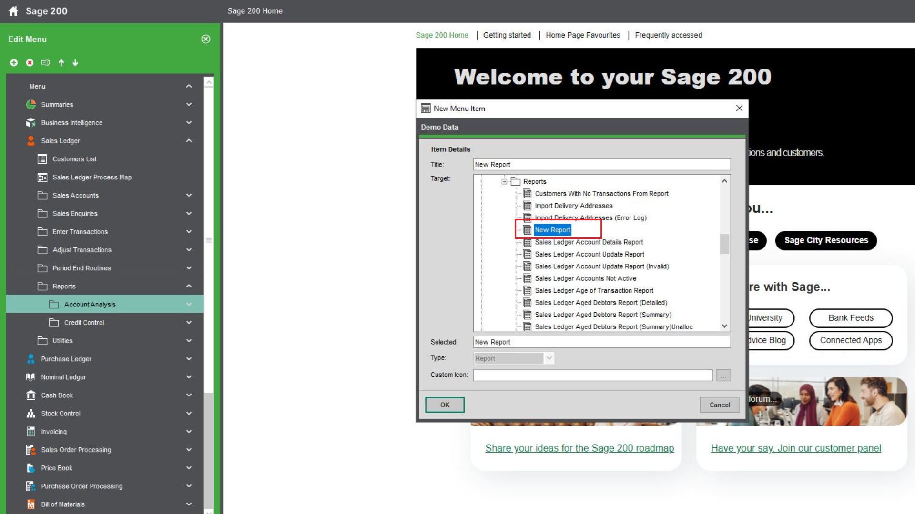Image resolution: width=915 pixels, height=514 pixels.
Task: Click the Stock Control icon in sidebar
Action: click(30, 413)
